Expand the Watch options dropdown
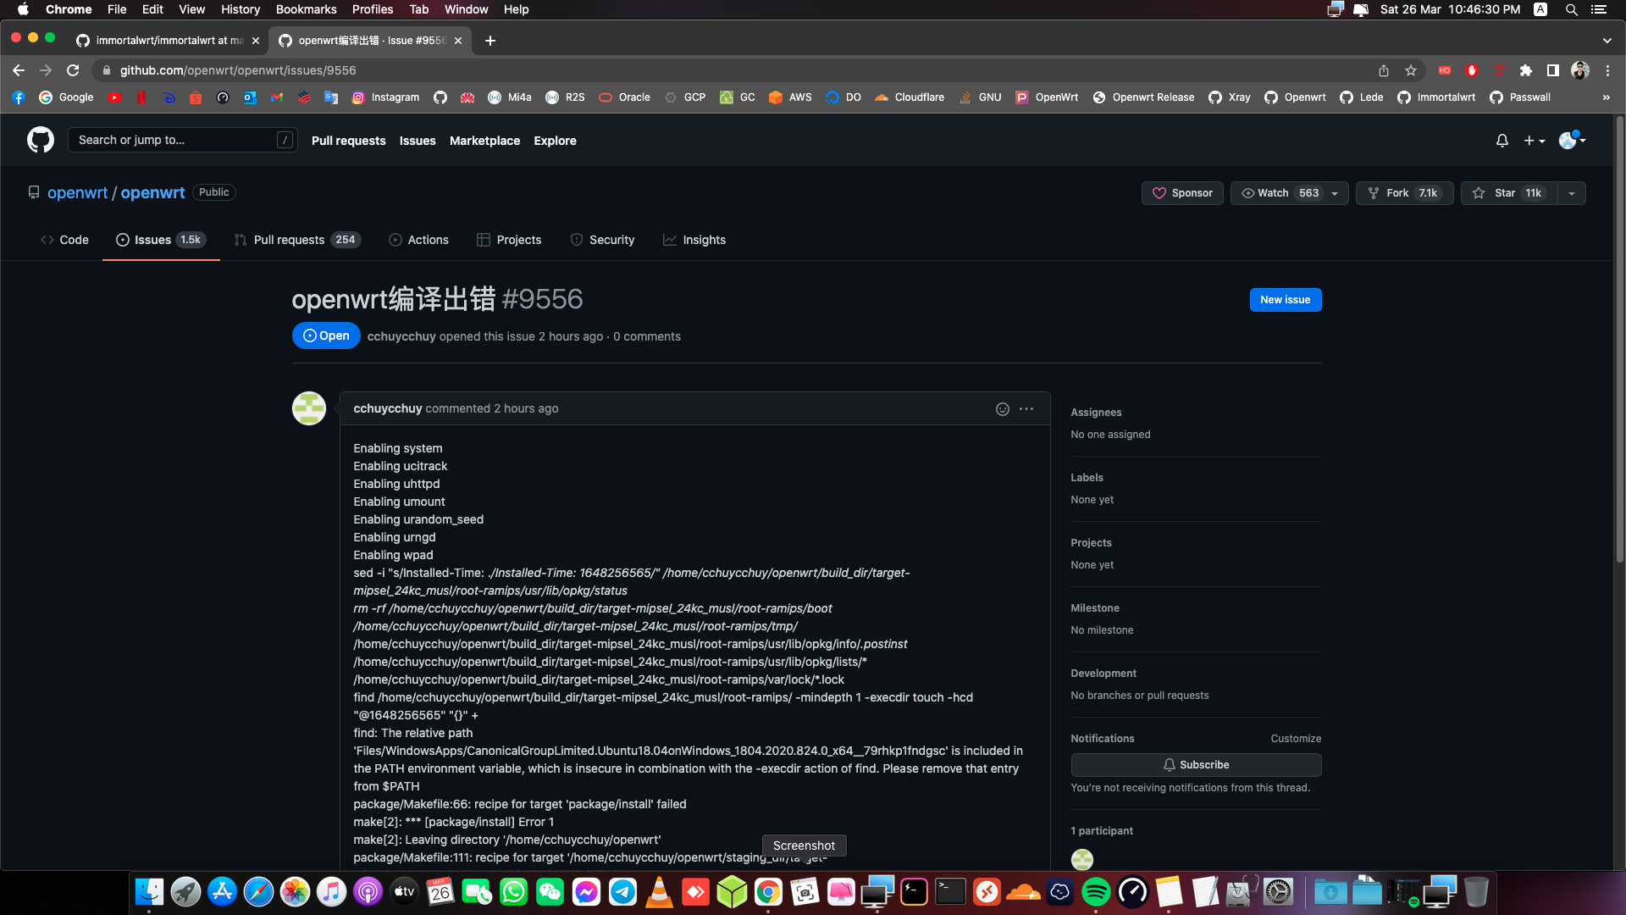The image size is (1626, 915). (1336, 193)
